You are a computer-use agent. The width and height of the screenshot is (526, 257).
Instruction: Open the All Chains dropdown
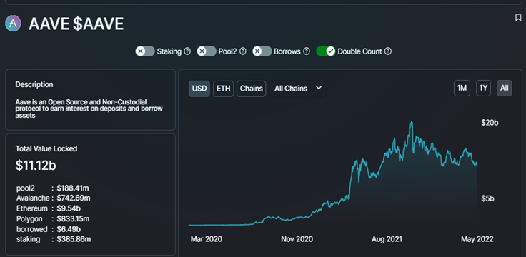point(298,89)
